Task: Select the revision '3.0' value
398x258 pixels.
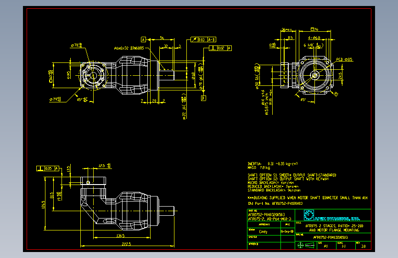Action: tap(364, 246)
